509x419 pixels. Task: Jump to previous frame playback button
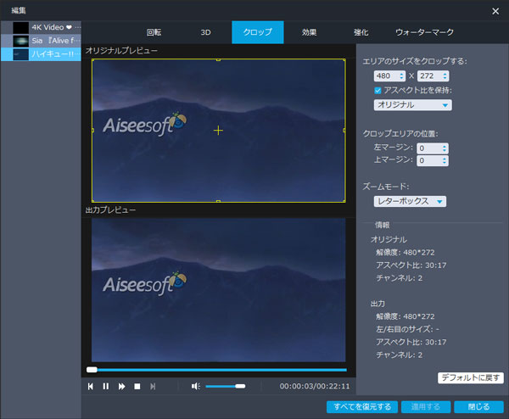tap(91, 386)
